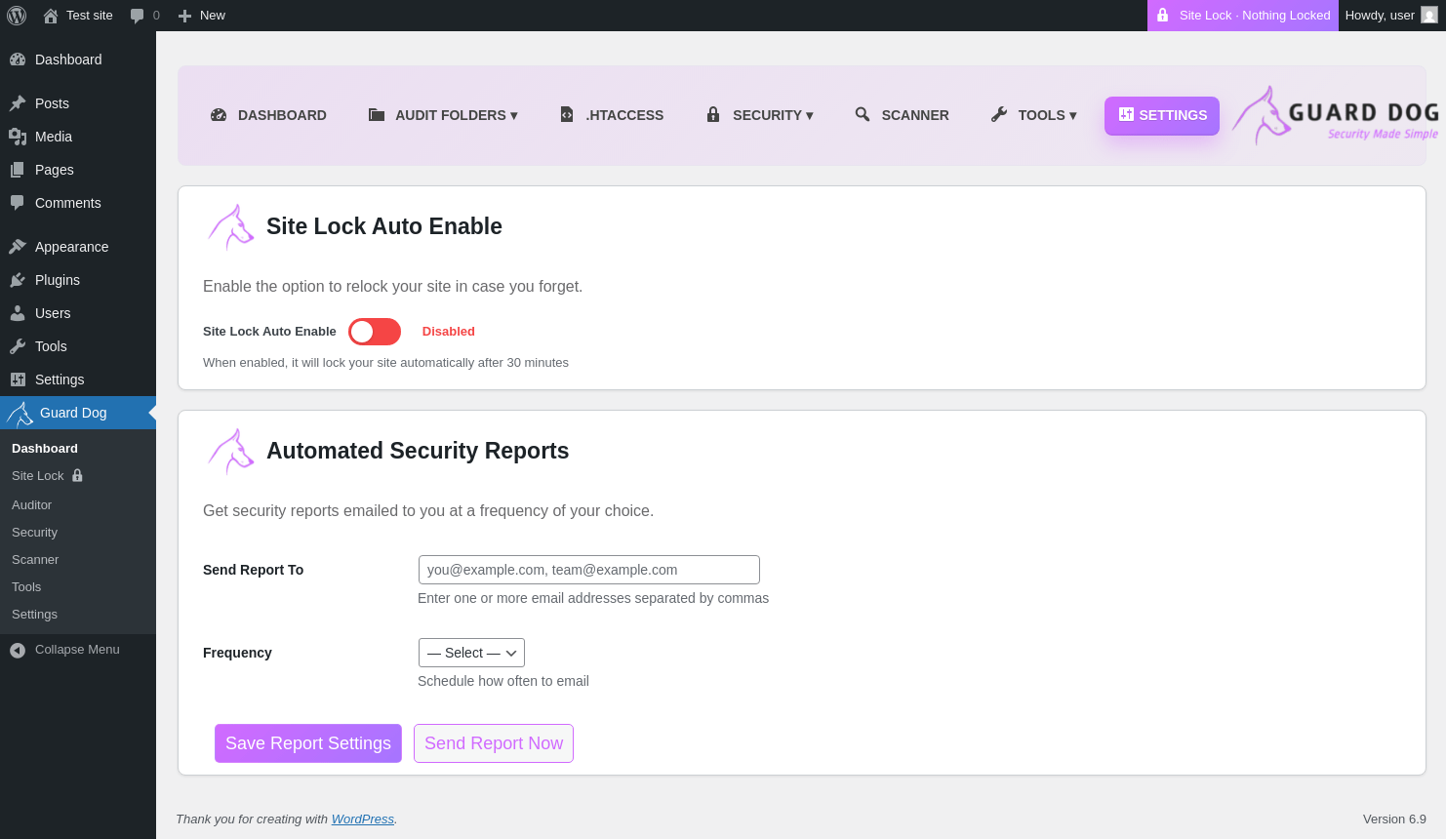
Task: Enable the Site Lock Auto Enable toggle
Action: 375,332
